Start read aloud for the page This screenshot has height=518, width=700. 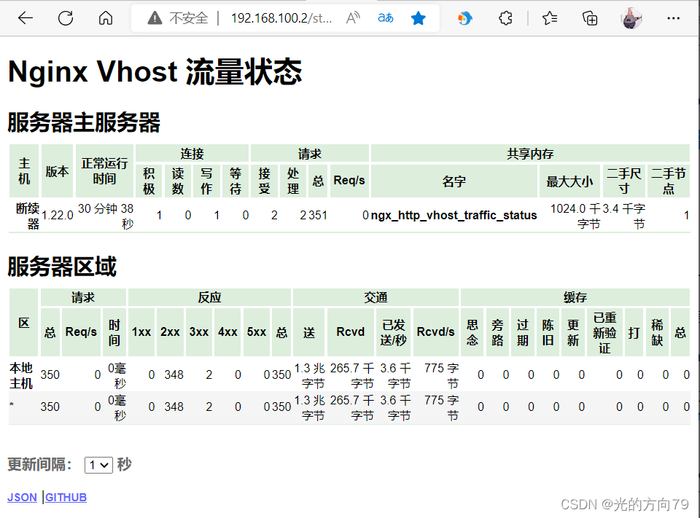coord(352,17)
